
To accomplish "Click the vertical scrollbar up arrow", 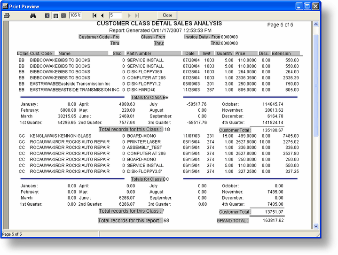I will coord(316,24).
